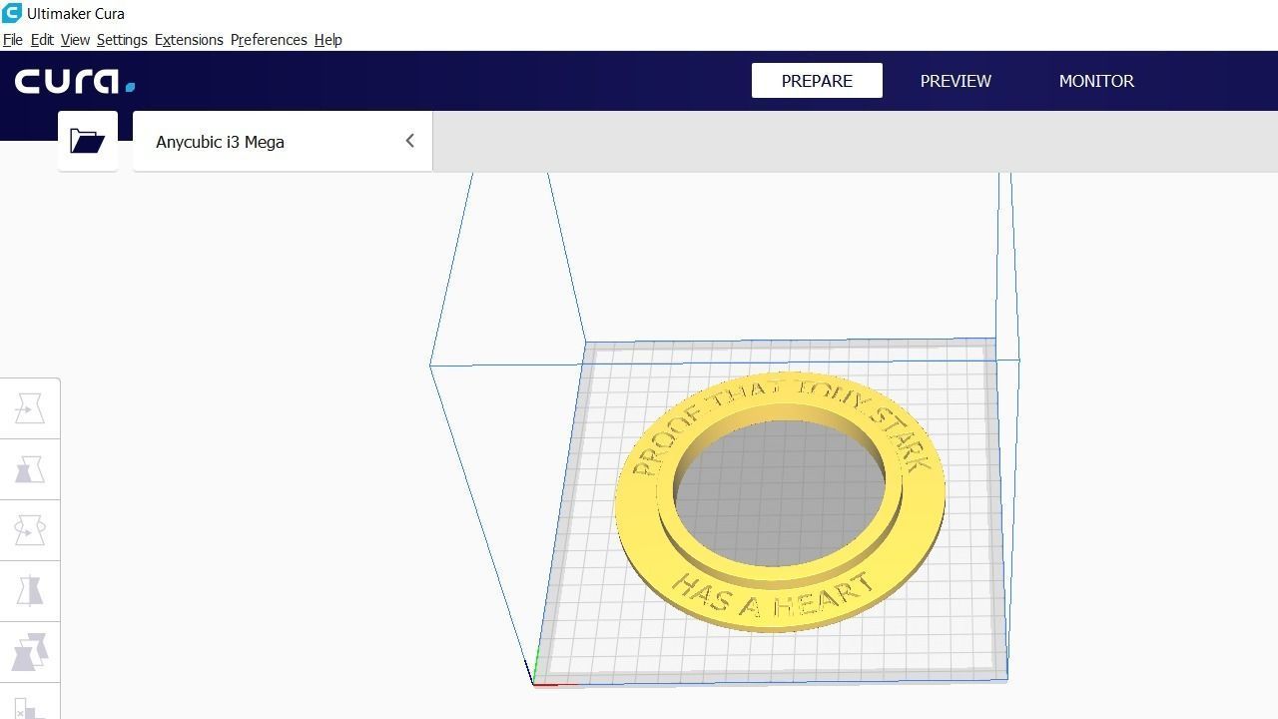Select the Move tool
Screen dimensions: 1278x719
[30, 408]
